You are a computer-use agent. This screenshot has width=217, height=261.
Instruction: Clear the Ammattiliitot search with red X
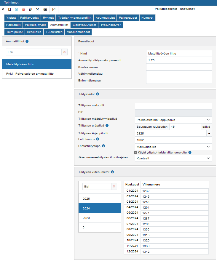(64, 52)
